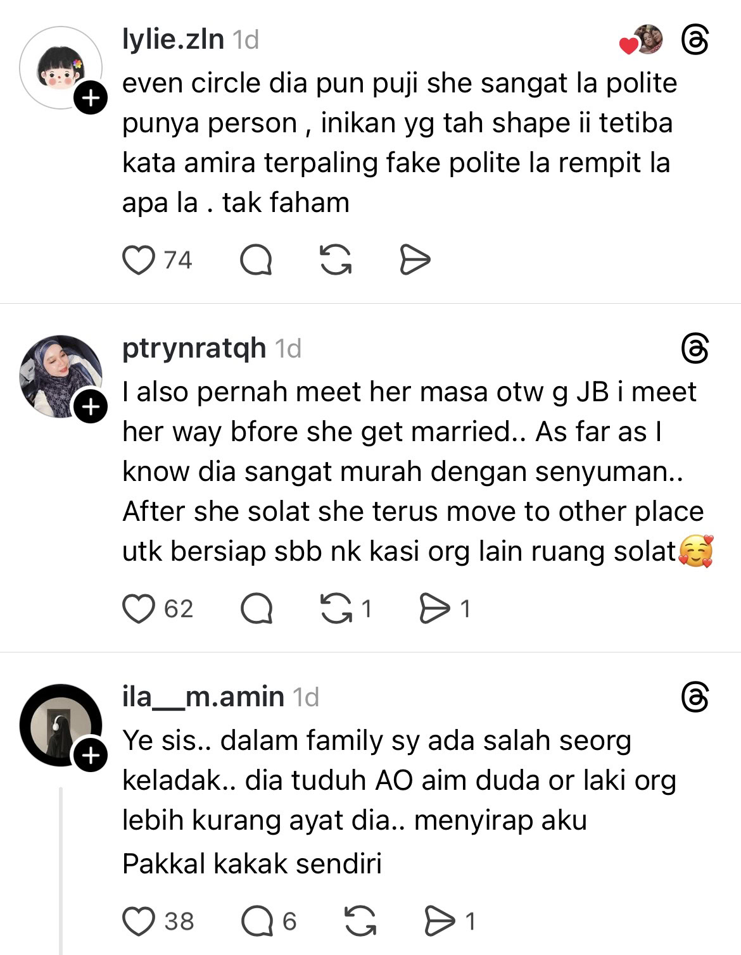741x955 pixels.
Task: Open Threads menu icon beside ptrynratqh's comment
Action: 695,349
